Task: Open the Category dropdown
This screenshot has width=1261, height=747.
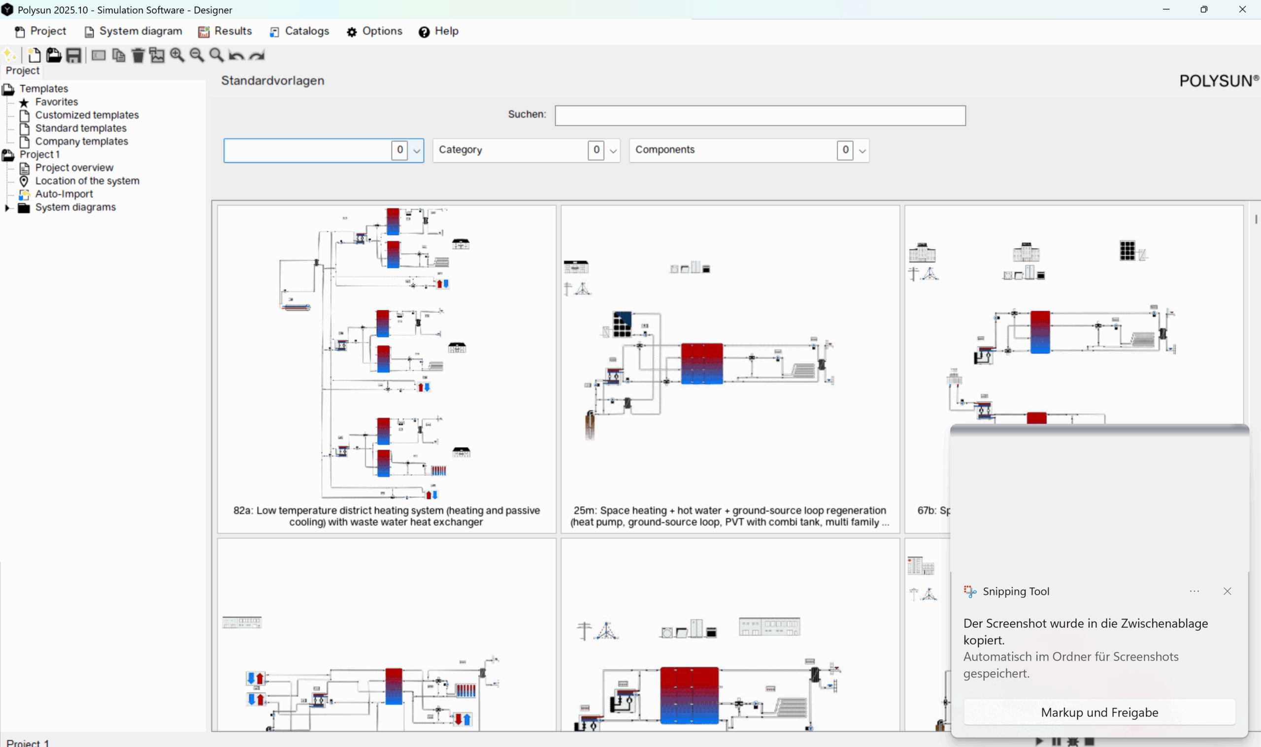Action: click(613, 150)
